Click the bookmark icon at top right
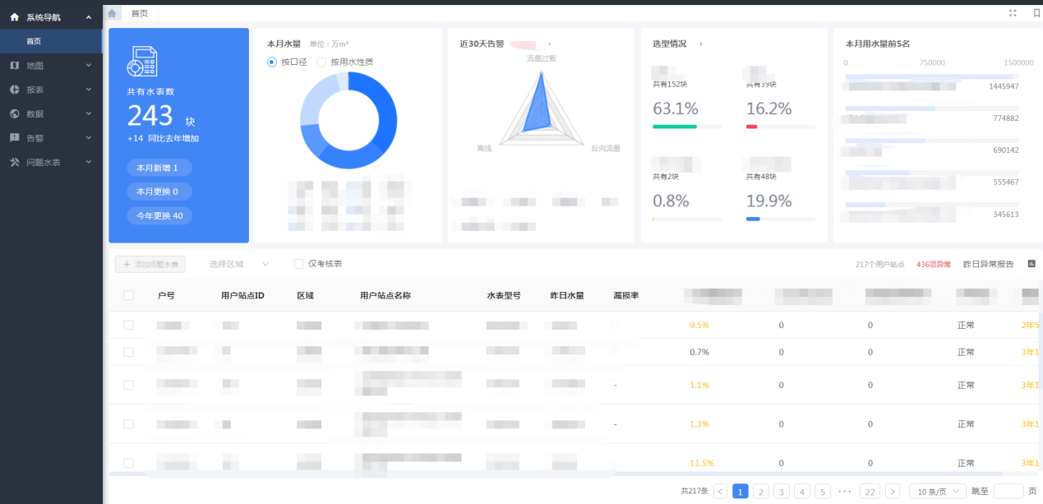The height and width of the screenshot is (504, 1043). click(1036, 13)
